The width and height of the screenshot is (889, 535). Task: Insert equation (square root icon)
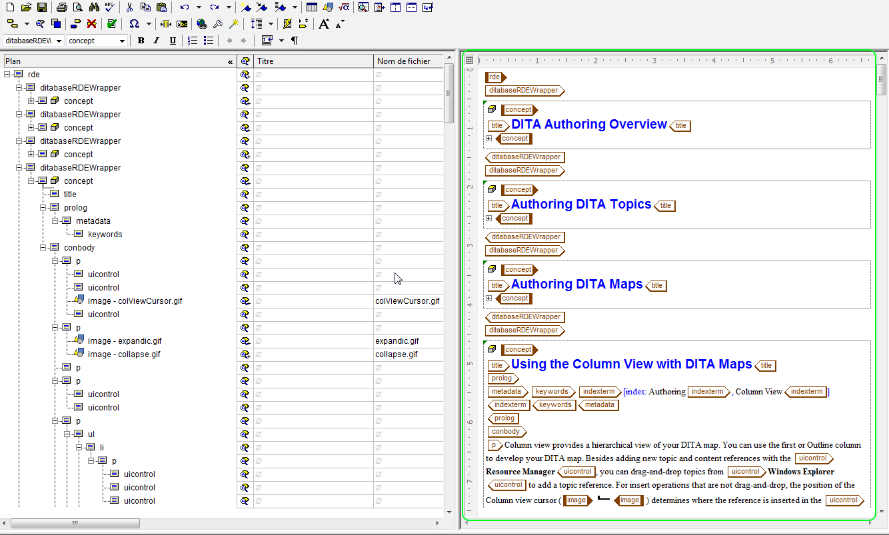tap(344, 7)
